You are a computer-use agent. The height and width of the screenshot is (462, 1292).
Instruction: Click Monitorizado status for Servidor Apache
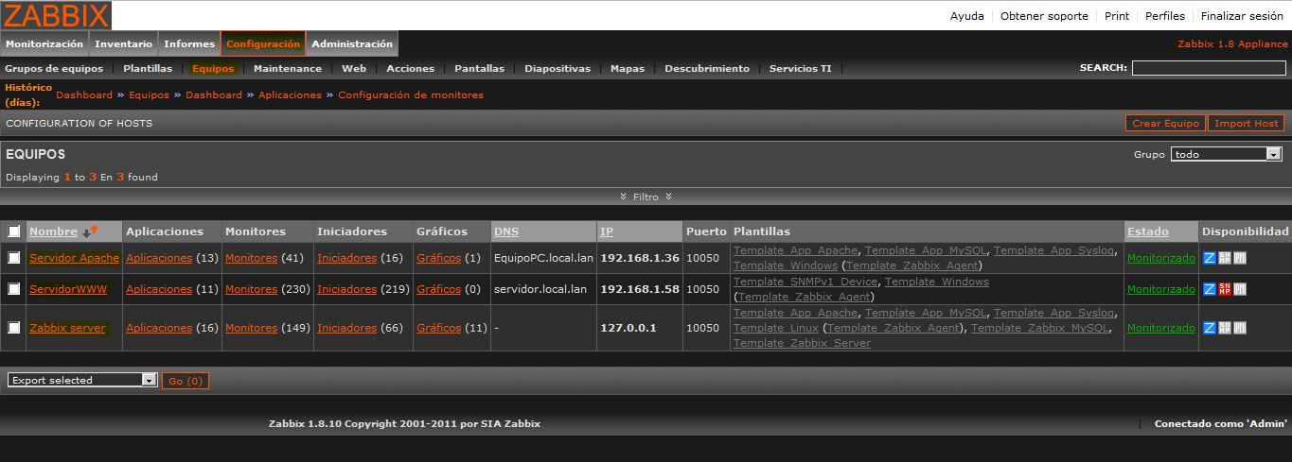pyautogui.click(x=1160, y=258)
